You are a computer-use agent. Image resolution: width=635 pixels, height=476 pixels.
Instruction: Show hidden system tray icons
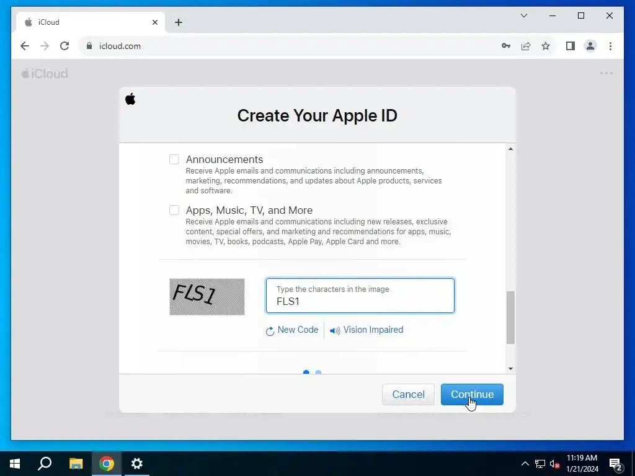point(525,464)
